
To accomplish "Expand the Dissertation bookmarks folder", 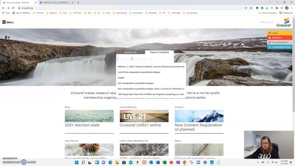I will point(136,13).
